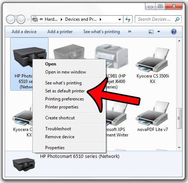188x183 pixels.
Task: Select the novaPDF Lite v7 printer
Action: pos(153,114)
